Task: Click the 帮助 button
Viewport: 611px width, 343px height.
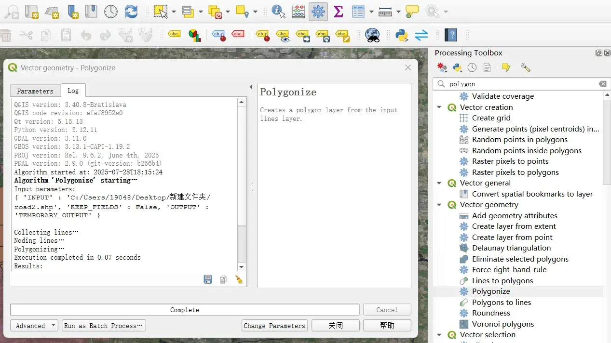Action: [387, 326]
